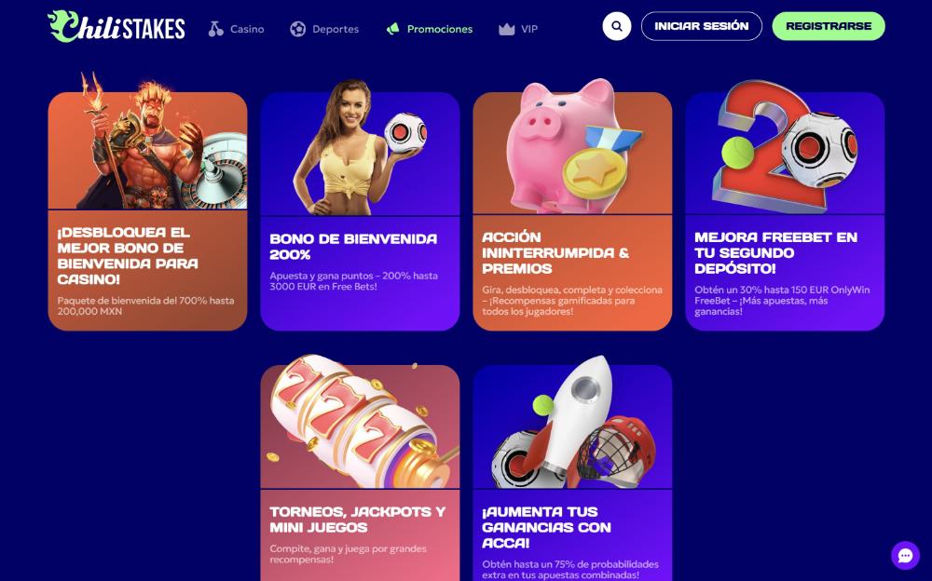Go to the Deportes section
The image size is (932, 581).
pos(324,29)
